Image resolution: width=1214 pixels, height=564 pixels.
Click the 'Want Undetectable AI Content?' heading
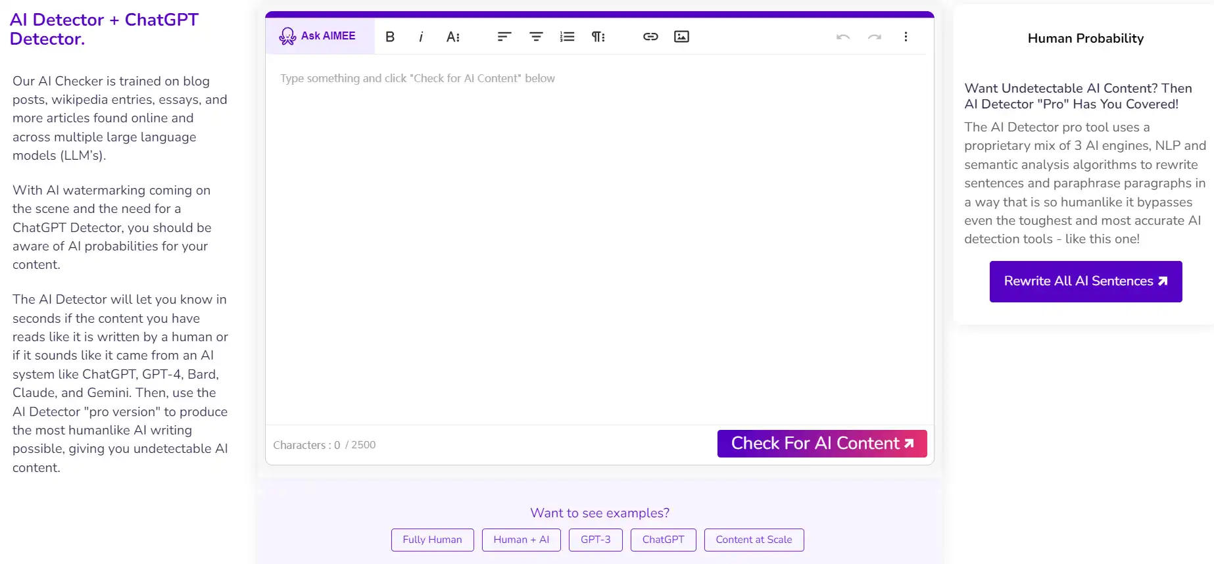pyautogui.click(x=1078, y=96)
